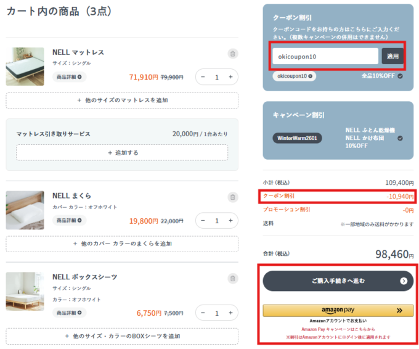Increase NELL マットレス quantity with plus
The width and height of the screenshot is (419, 349).
coord(230,77)
